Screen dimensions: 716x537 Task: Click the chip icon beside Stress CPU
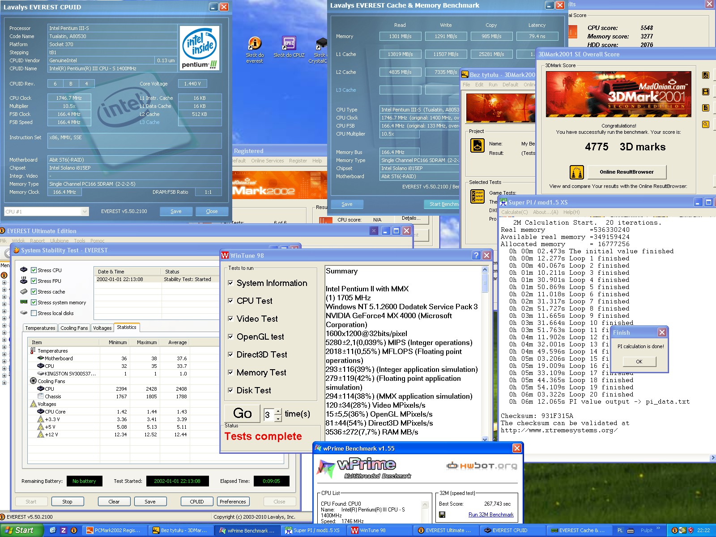point(24,270)
